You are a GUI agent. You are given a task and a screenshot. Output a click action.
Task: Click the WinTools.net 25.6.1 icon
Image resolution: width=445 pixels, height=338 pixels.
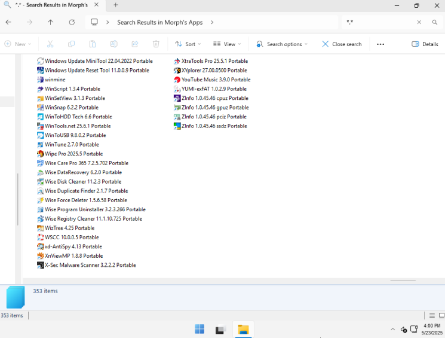click(x=40, y=126)
